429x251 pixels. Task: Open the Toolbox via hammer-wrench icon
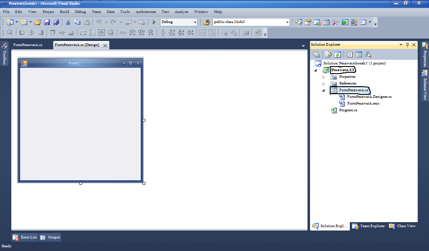[336, 22]
